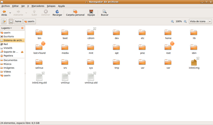The height and width of the screenshot is (125, 213).
Task: Select the media folder icon
Action: [x=65, y=47]
